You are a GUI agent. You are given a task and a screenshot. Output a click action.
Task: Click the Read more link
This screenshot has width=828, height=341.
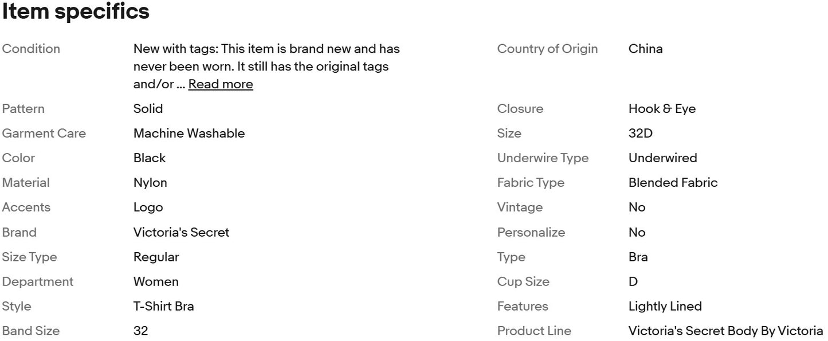[x=221, y=84]
